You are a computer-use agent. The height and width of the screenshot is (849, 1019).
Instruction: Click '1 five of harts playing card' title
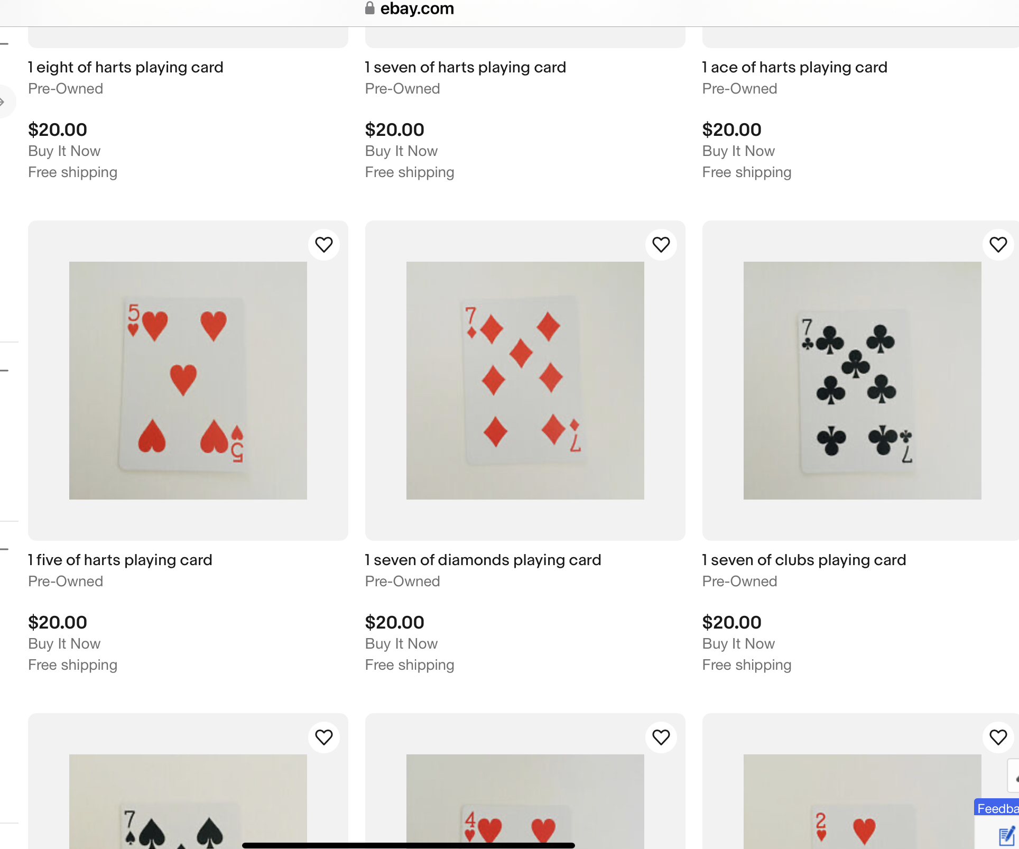(120, 560)
